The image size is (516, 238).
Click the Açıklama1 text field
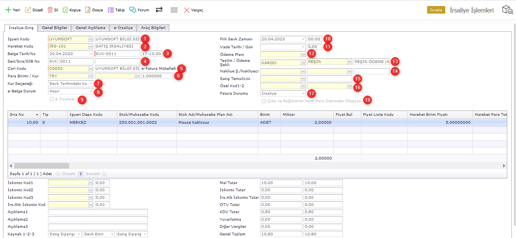(x=98, y=212)
